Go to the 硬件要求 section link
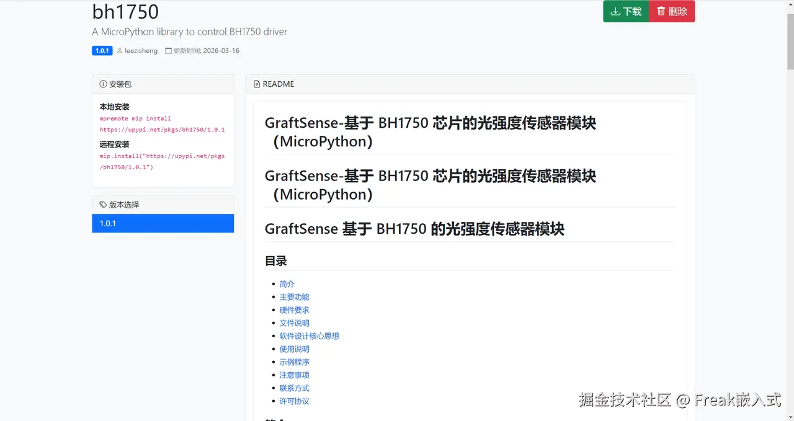This screenshot has height=421, width=794. tap(294, 310)
